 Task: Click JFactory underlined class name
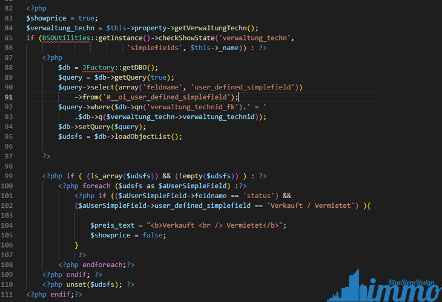tap(98, 68)
